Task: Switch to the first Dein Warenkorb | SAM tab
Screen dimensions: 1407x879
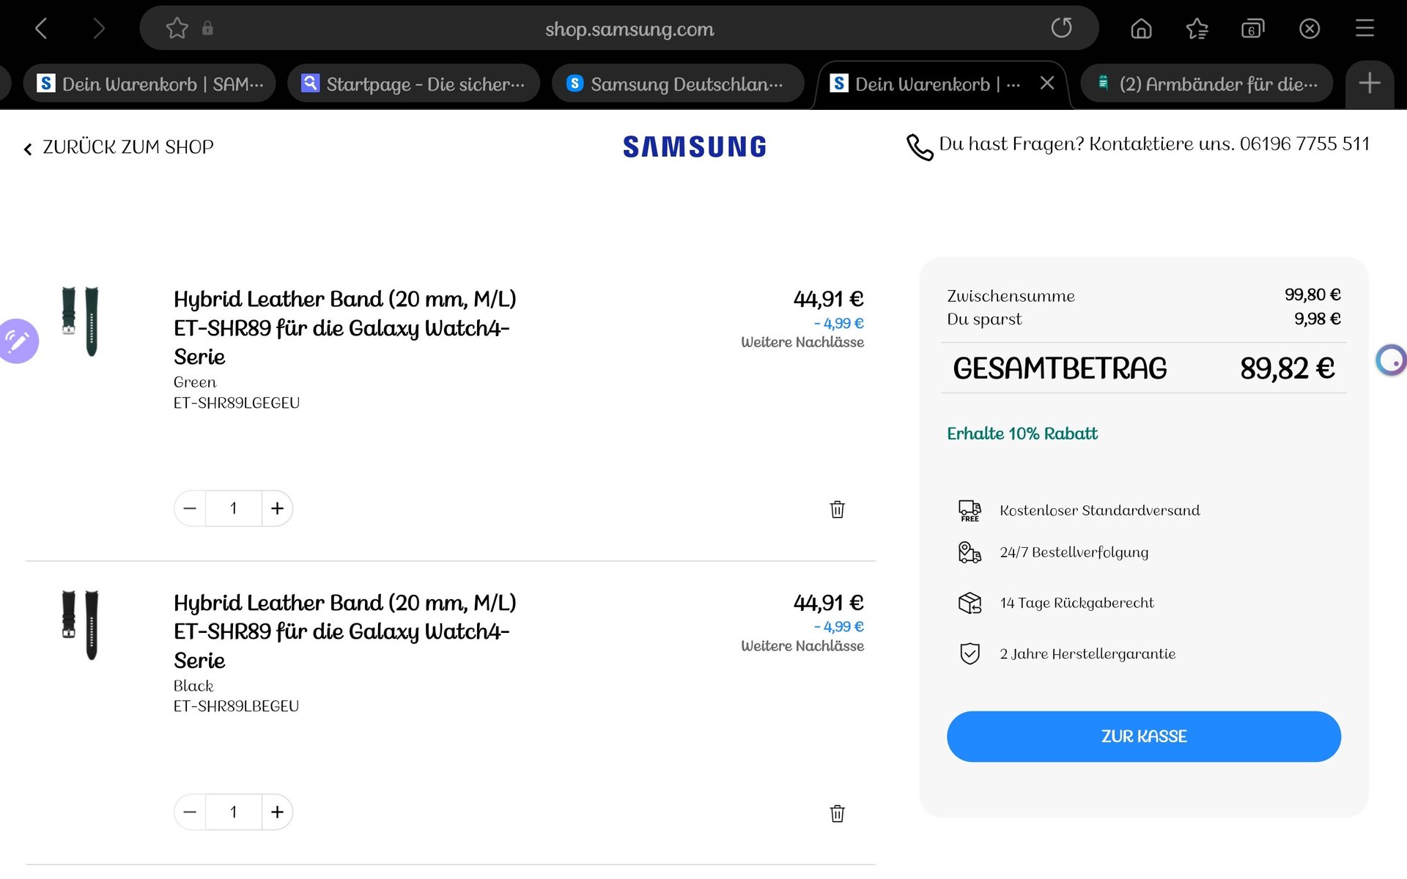Action: (149, 84)
